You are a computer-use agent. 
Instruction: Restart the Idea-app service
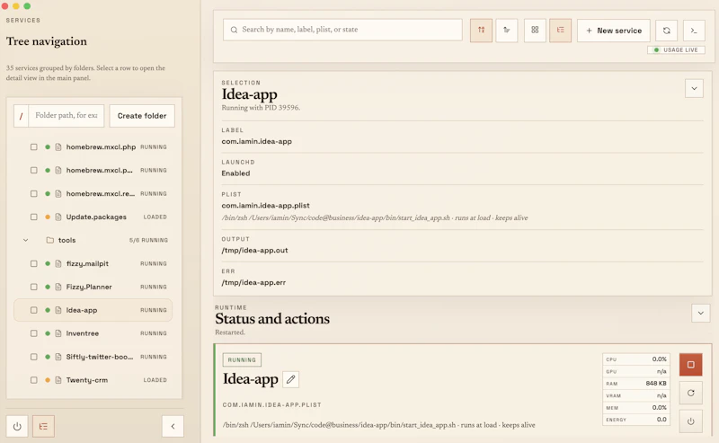pos(690,393)
